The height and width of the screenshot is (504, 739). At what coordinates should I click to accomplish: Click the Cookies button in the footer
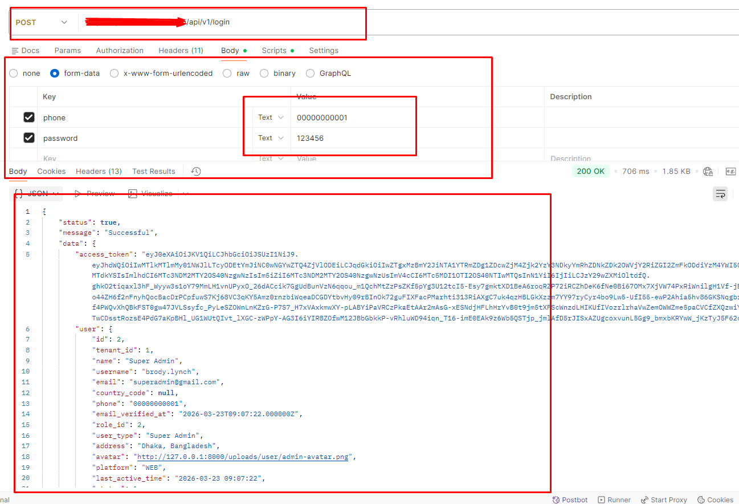716,499
